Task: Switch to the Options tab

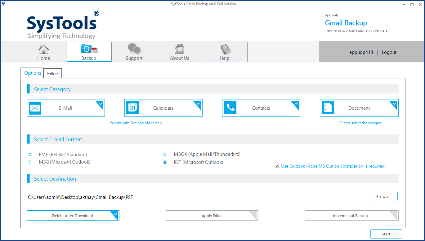Action: (33, 73)
